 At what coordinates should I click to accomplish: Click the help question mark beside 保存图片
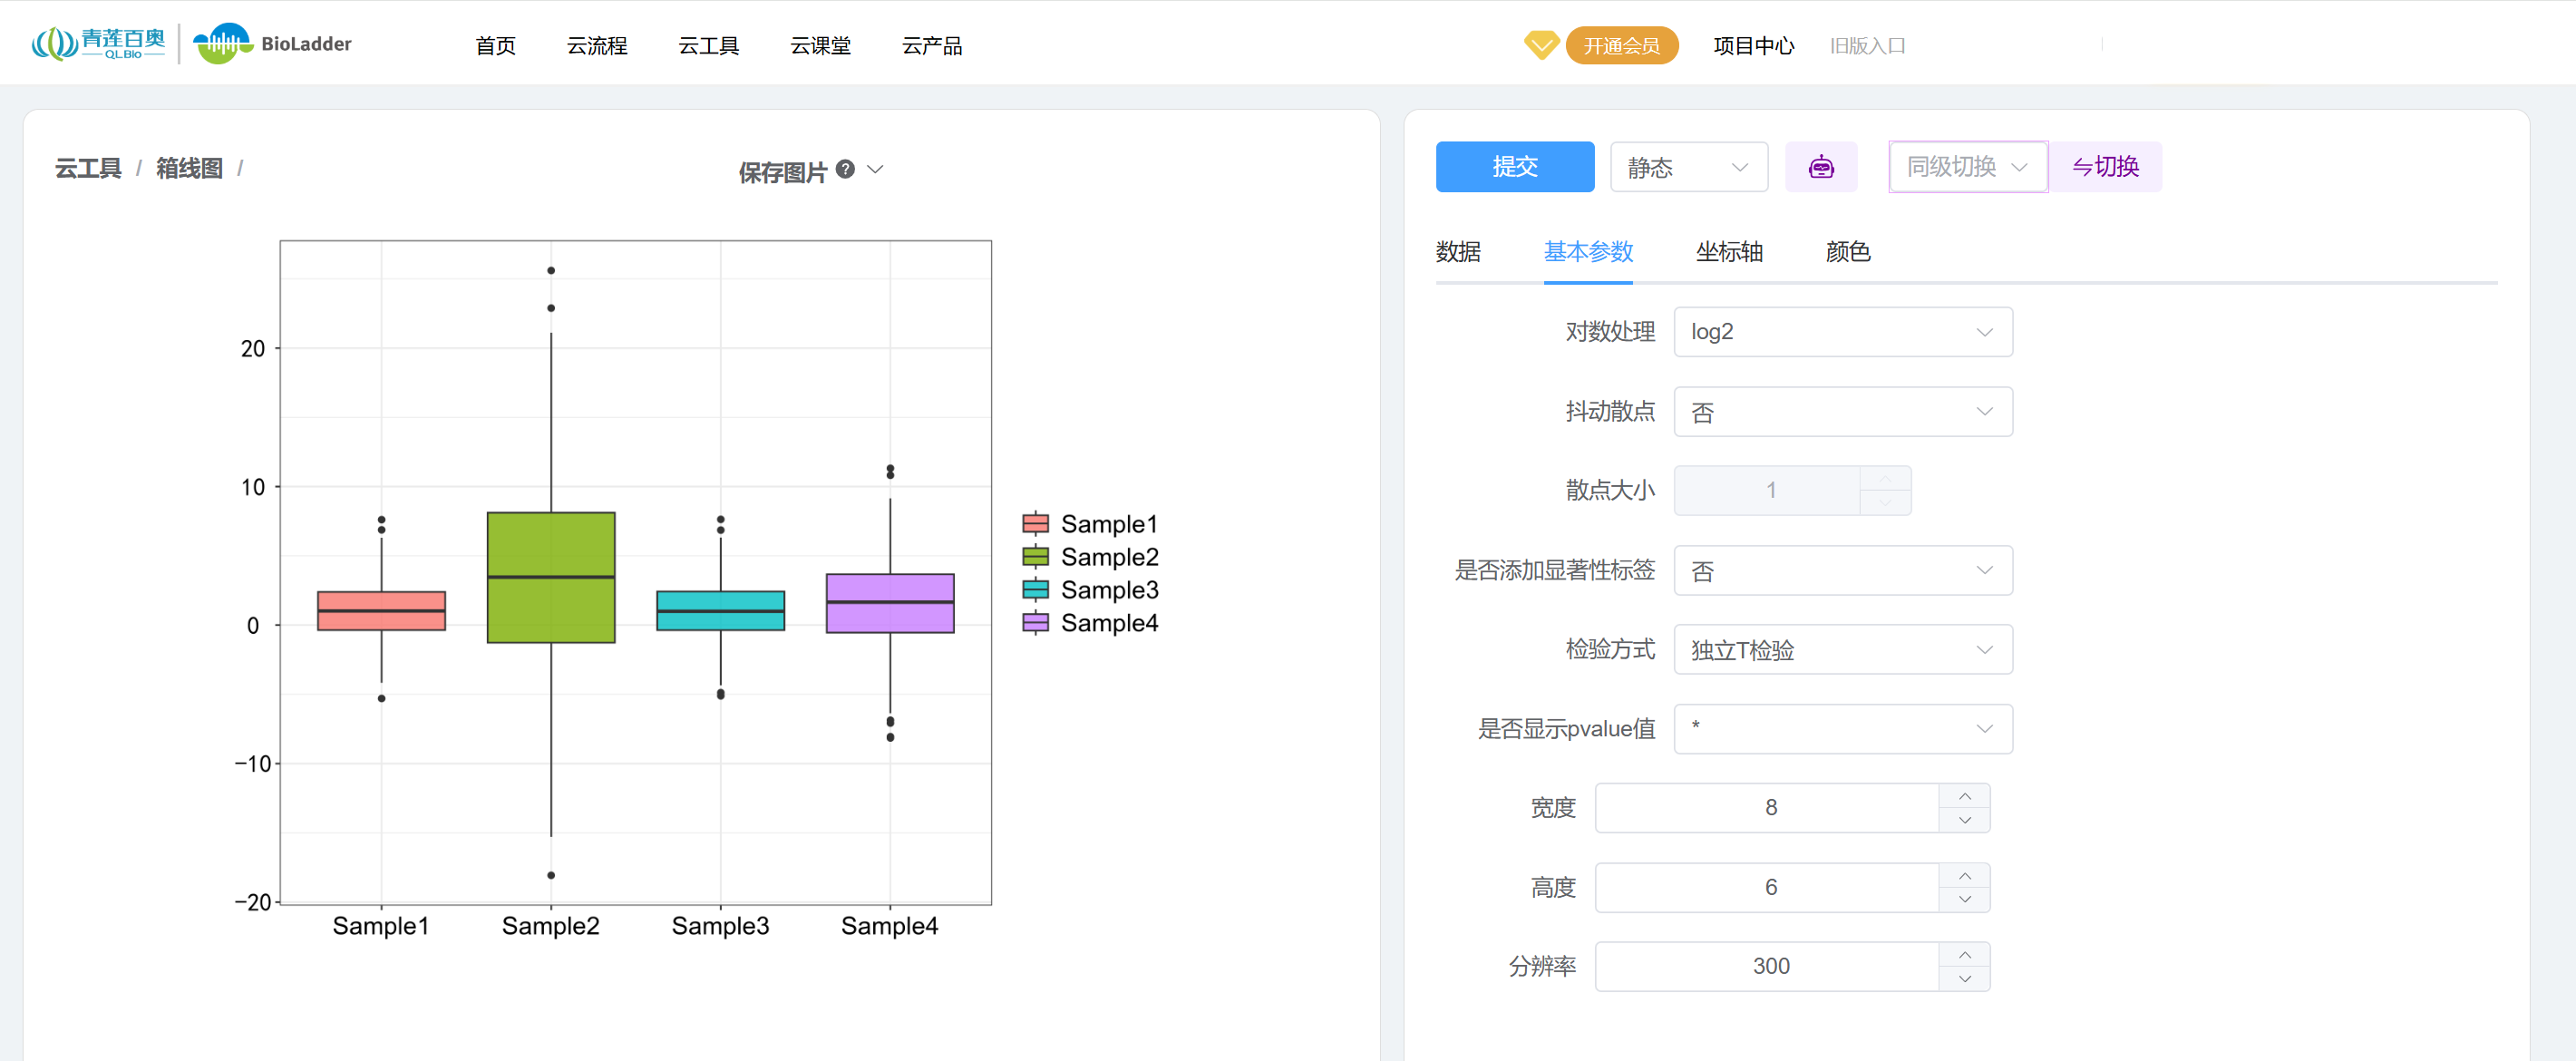[x=845, y=169]
